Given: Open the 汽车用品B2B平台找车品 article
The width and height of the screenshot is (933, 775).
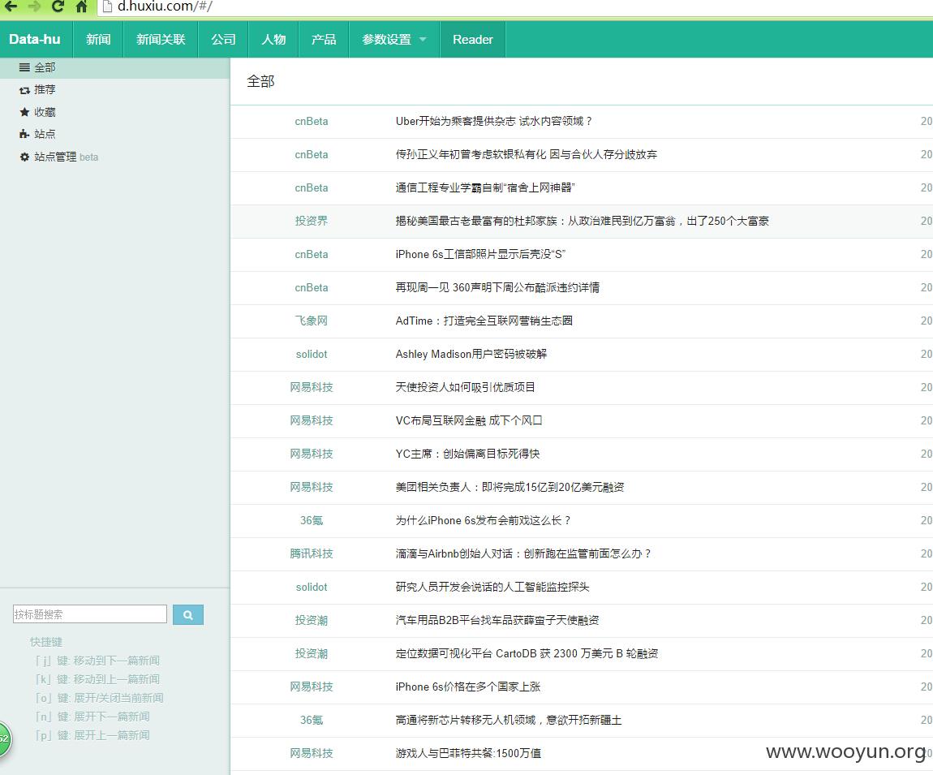Looking at the screenshot, I should click(x=497, y=621).
